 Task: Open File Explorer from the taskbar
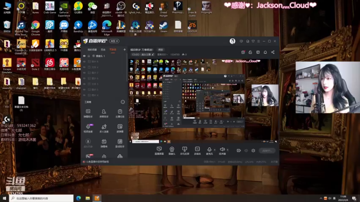click(x=88, y=198)
